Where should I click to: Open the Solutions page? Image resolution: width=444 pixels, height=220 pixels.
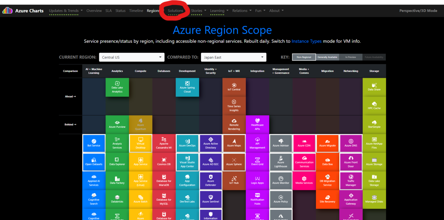[175, 11]
